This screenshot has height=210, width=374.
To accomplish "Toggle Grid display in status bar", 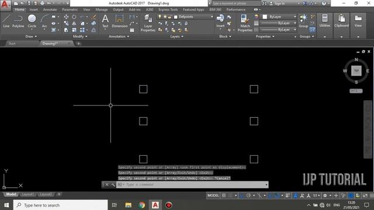I will [x=224, y=195].
